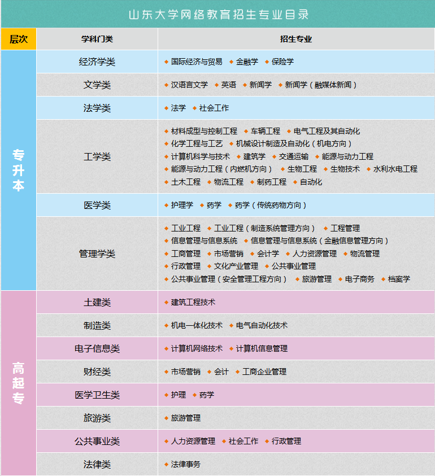Click 国际经济与贸易 major
435x476 pixels.
coord(197,62)
